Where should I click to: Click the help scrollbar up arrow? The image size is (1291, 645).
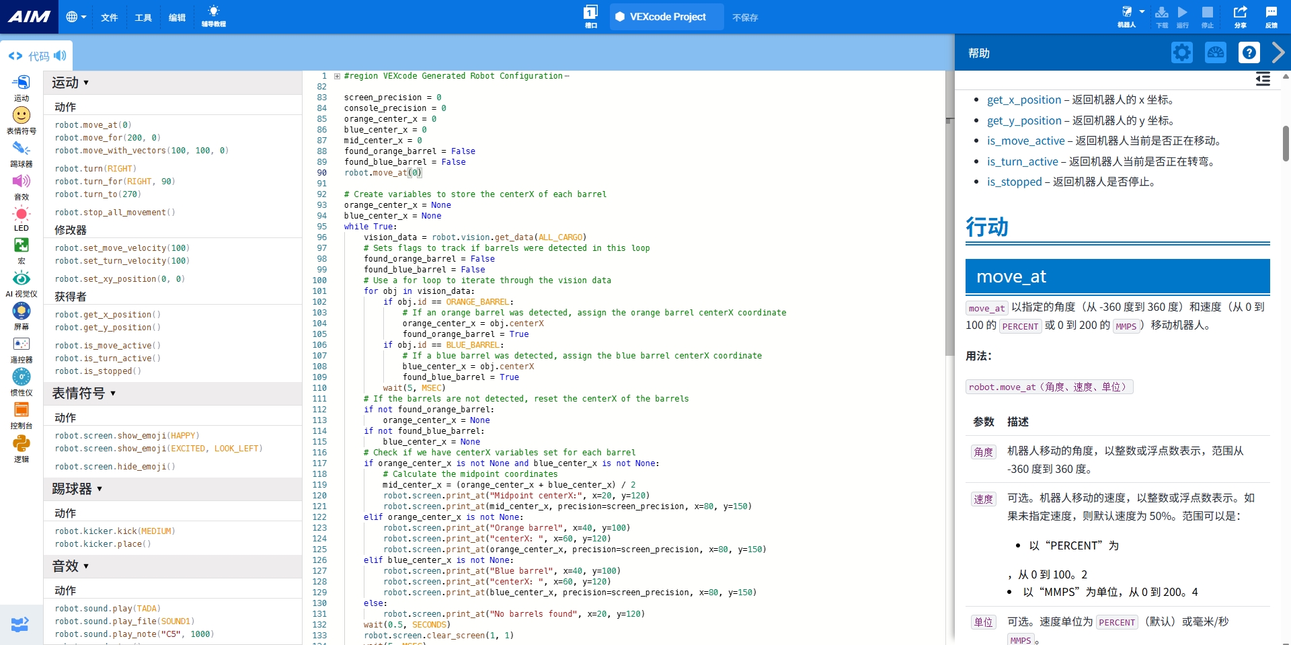[x=1286, y=77]
